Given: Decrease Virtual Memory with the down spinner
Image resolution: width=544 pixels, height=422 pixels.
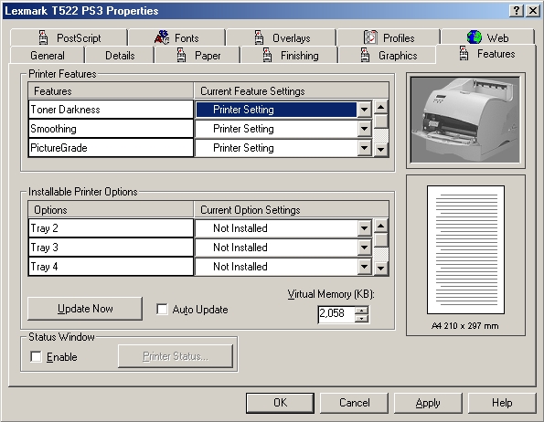Looking at the screenshot, I should click(x=361, y=319).
